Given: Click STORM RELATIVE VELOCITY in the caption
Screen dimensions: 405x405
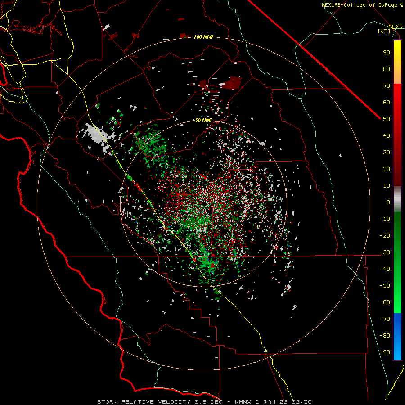Looking at the screenshot, I should click(x=144, y=402).
